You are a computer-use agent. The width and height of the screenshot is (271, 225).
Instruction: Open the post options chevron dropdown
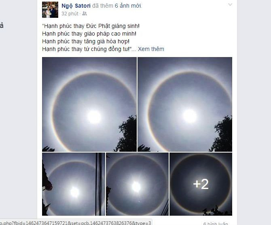click(230, 4)
